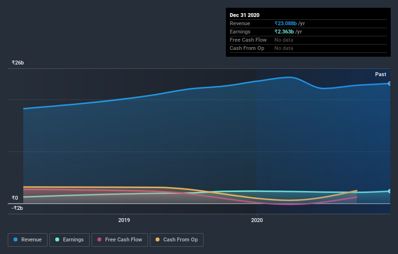Click the Earnings endpoint marker at chart edge
This screenshot has height=254, width=398.
click(390, 191)
